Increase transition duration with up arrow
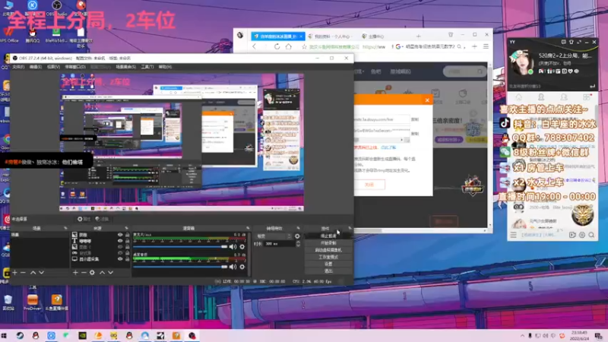 pos(298,242)
